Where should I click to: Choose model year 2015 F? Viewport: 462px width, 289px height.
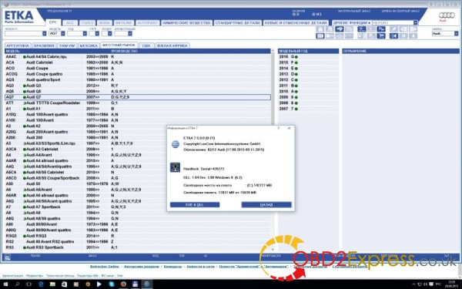(x=308, y=62)
